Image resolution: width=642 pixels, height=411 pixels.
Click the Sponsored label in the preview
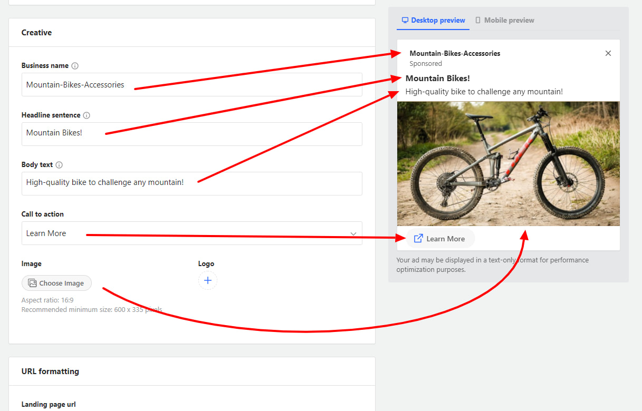point(426,64)
